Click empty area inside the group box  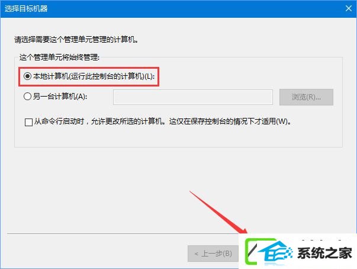coord(178,137)
